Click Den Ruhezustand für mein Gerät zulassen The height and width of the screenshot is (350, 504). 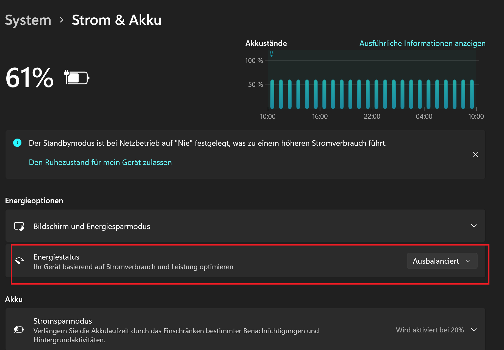(100, 162)
